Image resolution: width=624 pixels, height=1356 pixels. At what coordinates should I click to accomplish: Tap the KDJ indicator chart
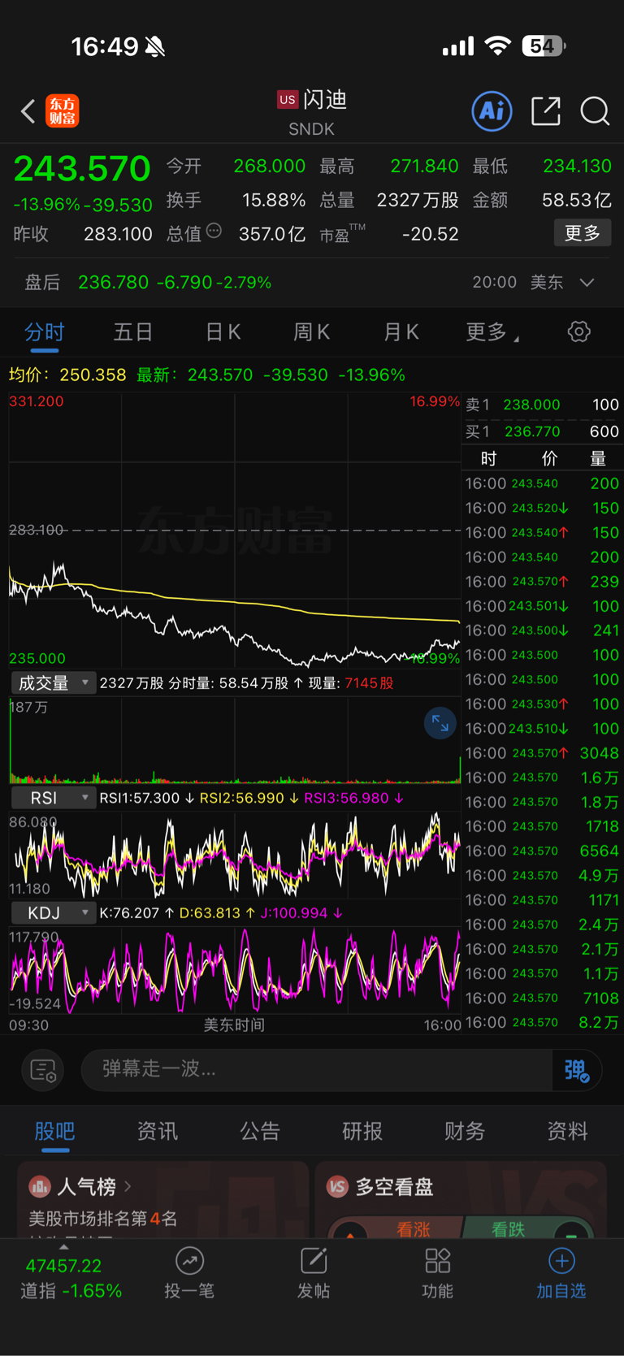(x=235, y=969)
